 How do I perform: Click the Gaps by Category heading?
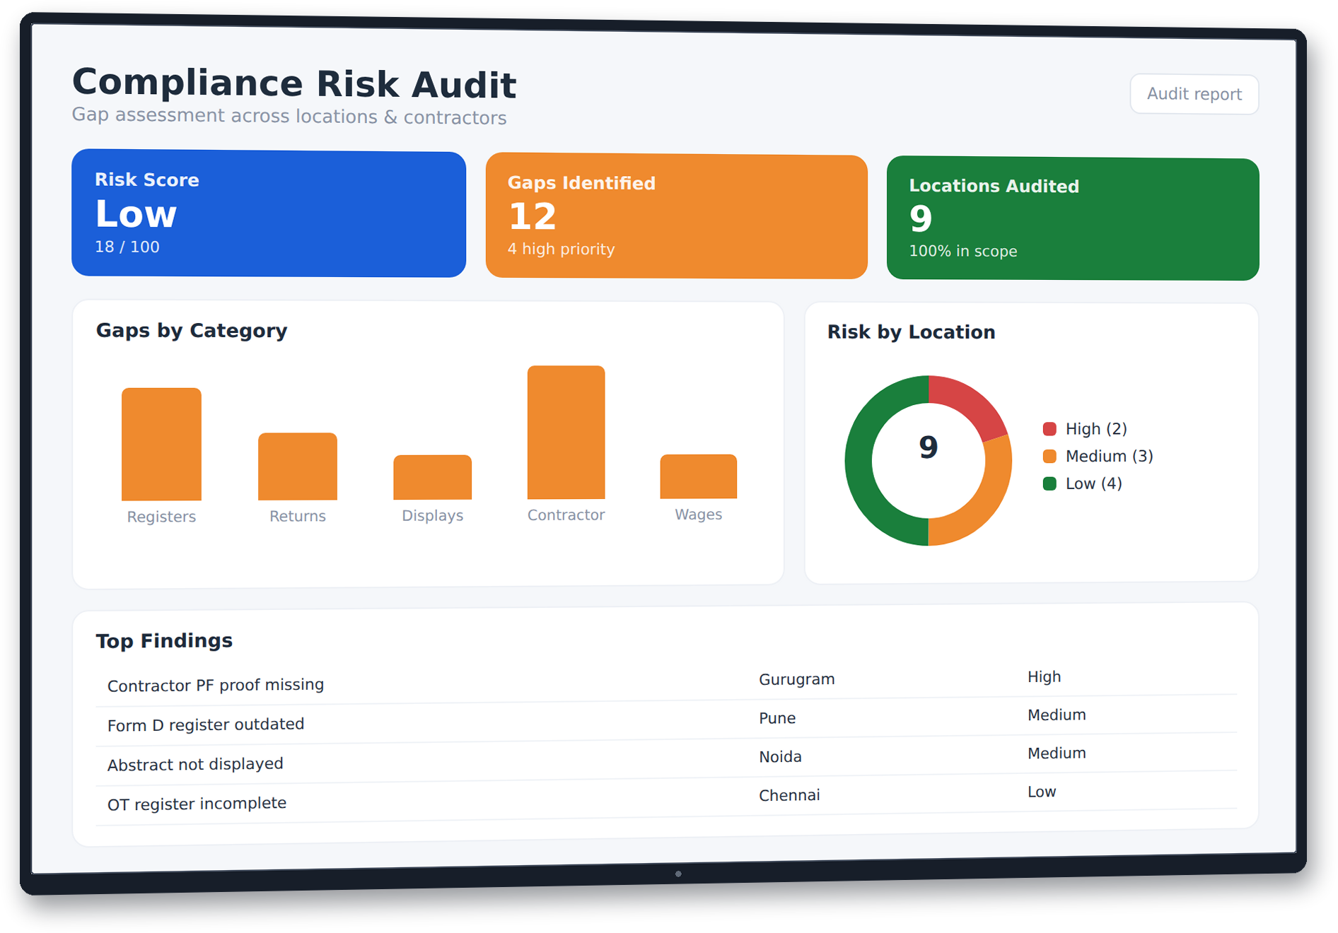coord(191,330)
